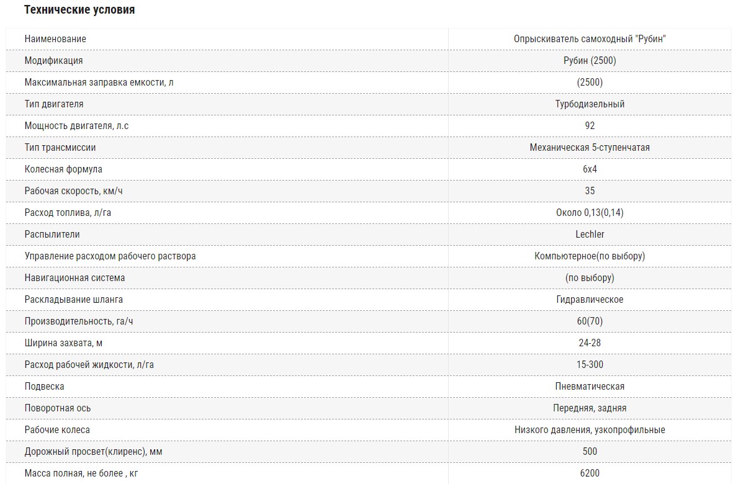Click the Колесная формула value 6x4
The image size is (733, 484).
tap(590, 169)
